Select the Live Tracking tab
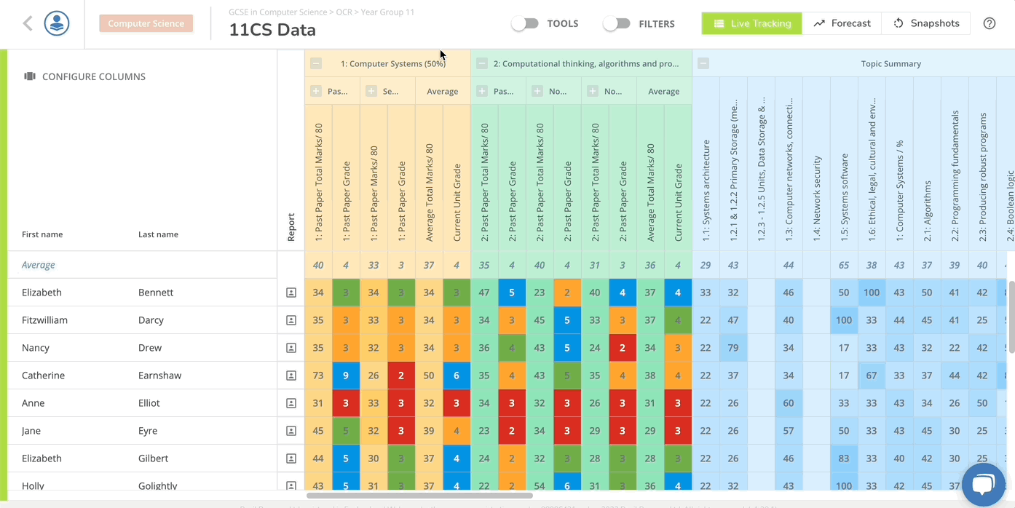Viewport: 1015px width, 508px height. click(751, 23)
